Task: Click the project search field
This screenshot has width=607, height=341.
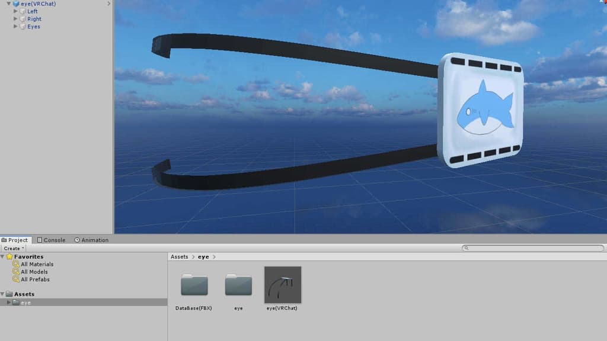Action: [x=533, y=249]
